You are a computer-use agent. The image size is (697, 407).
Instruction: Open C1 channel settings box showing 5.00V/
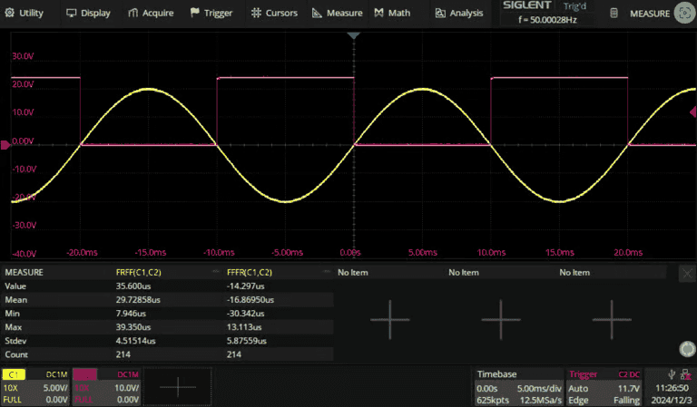(x=35, y=386)
